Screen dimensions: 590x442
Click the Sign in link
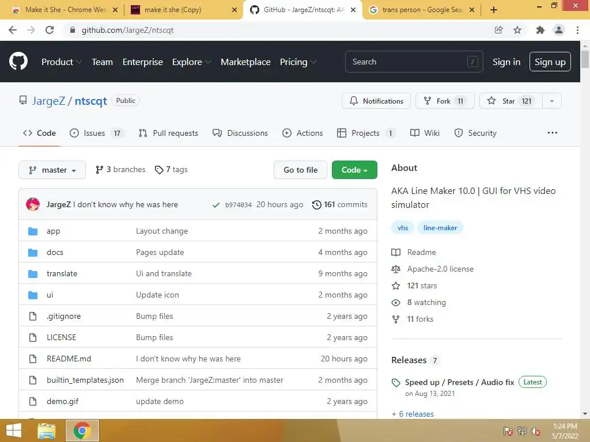tap(506, 62)
